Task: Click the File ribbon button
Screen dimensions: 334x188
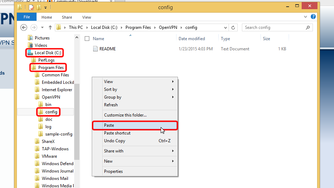Action: coord(27,17)
